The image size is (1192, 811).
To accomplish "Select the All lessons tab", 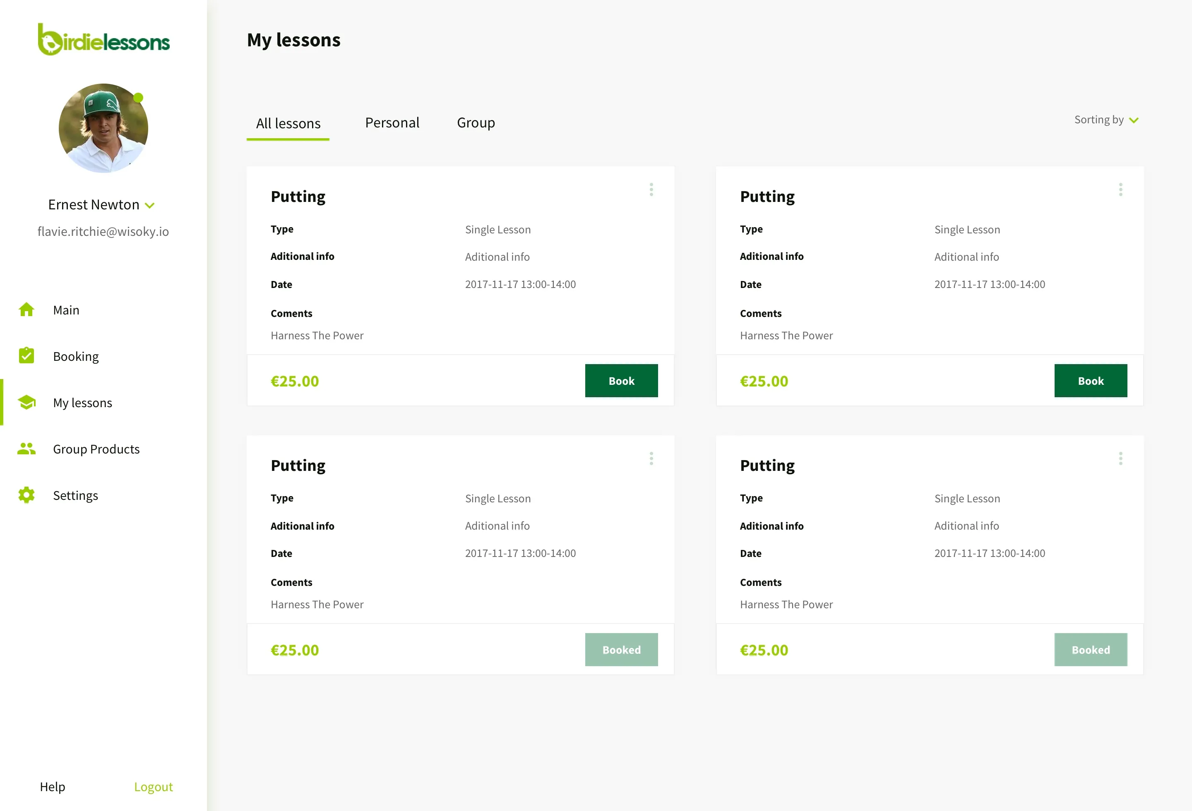I will [288, 124].
